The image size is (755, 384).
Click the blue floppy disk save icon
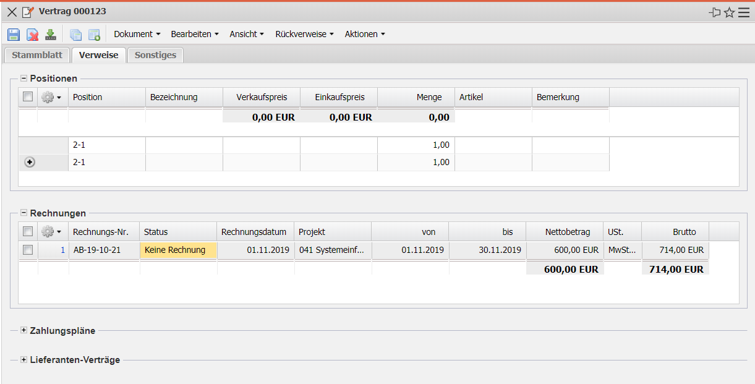tap(14, 35)
